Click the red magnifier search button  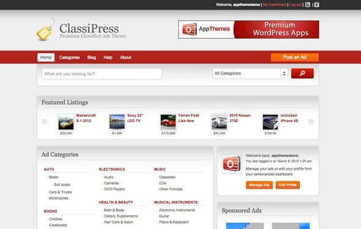302,73
